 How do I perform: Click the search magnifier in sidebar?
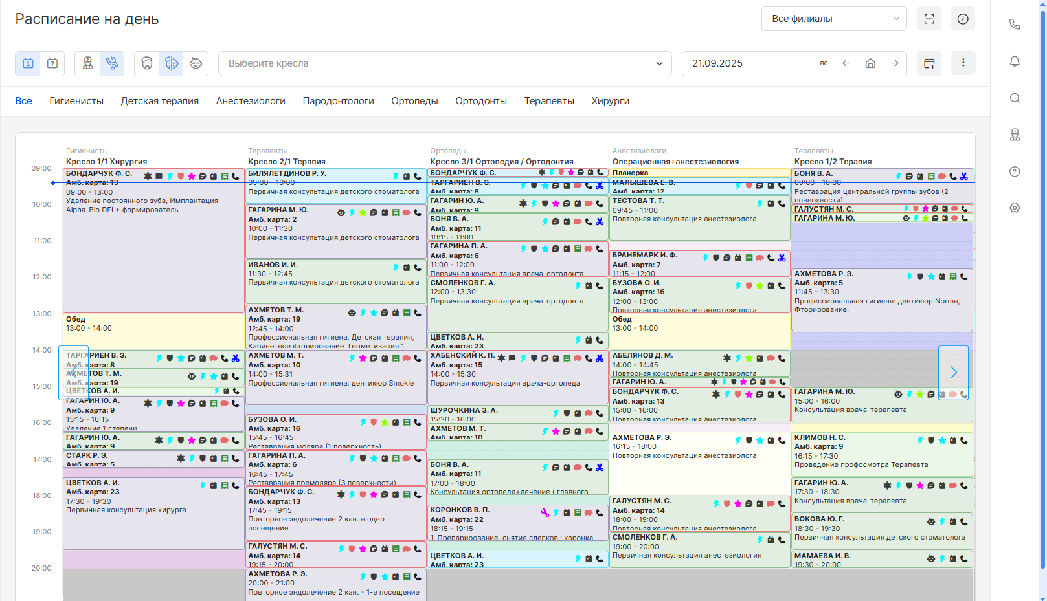[x=1015, y=98]
